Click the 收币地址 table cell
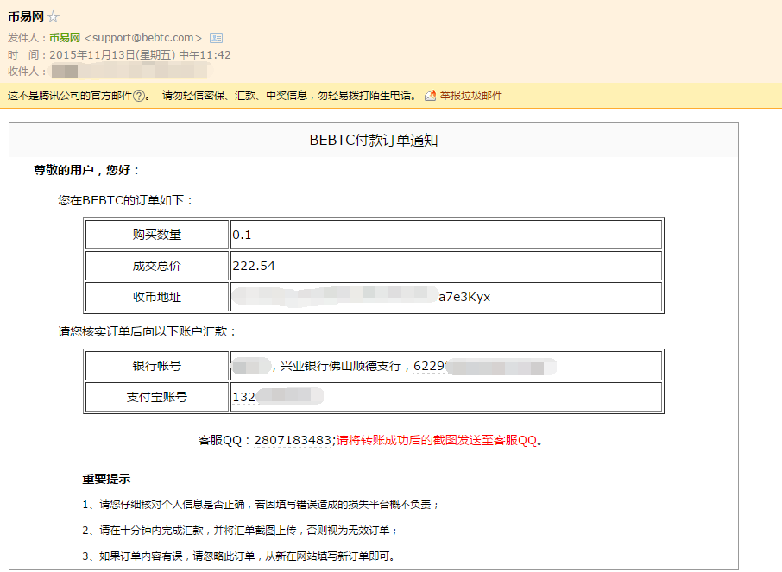Viewport: 782px width, 572px height. (157, 298)
